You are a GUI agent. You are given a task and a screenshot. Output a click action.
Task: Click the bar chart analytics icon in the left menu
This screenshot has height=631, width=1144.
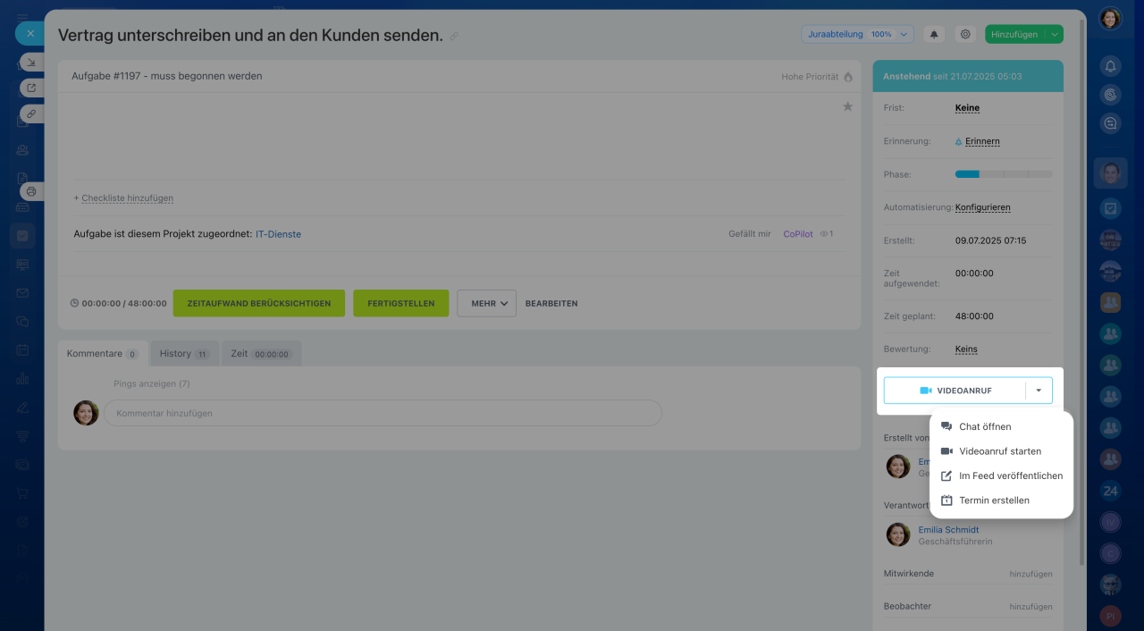pyautogui.click(x=22, y=378)
